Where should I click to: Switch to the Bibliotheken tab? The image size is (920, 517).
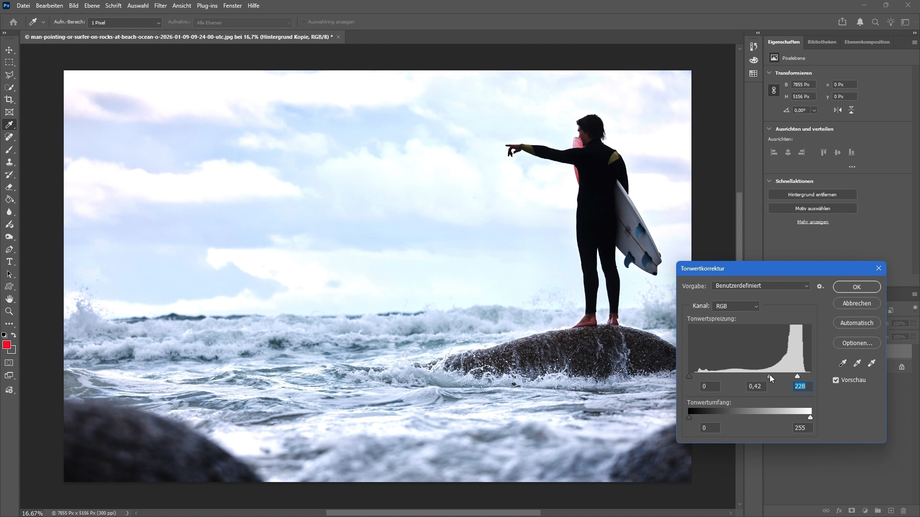pyautogui.click(x=821, y=42)
